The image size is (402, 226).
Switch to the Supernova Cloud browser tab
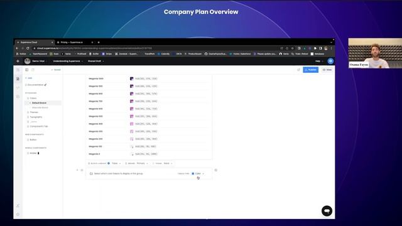35,42
